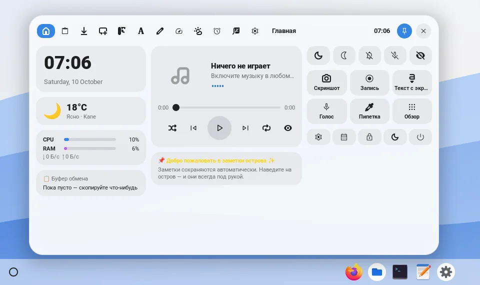The width and height of the screenshot is (480, 285).
Task: Open the clipboard tab in top toolbar
Action: coord(65,31)
